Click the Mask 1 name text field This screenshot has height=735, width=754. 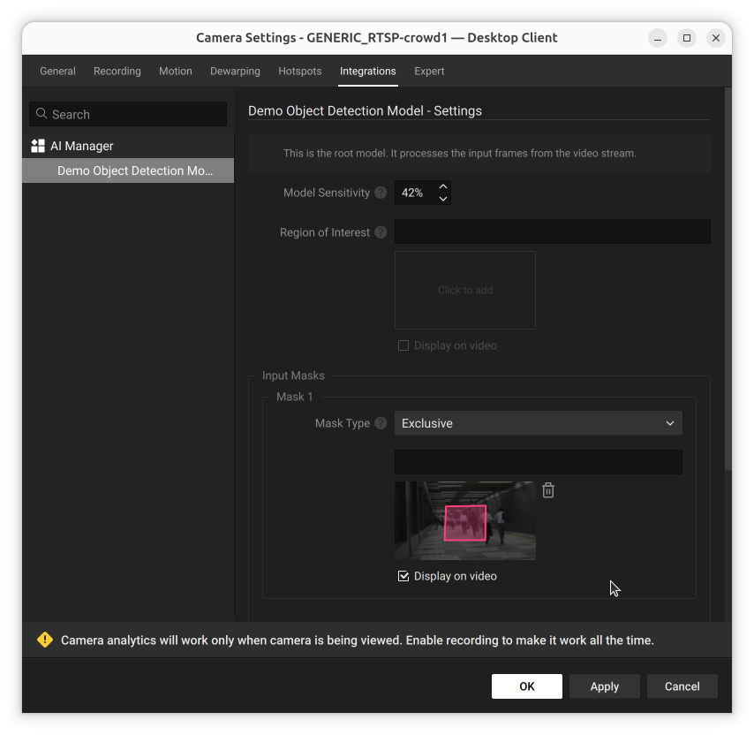pos(538,462)
